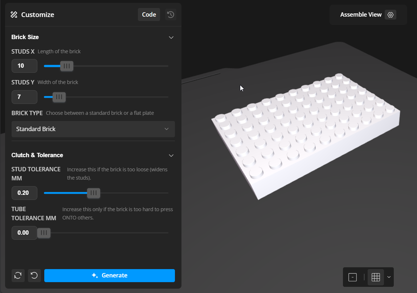Focus the Studs X value field
The height and width of the screenshot is (293, 417).
point(24,66)
